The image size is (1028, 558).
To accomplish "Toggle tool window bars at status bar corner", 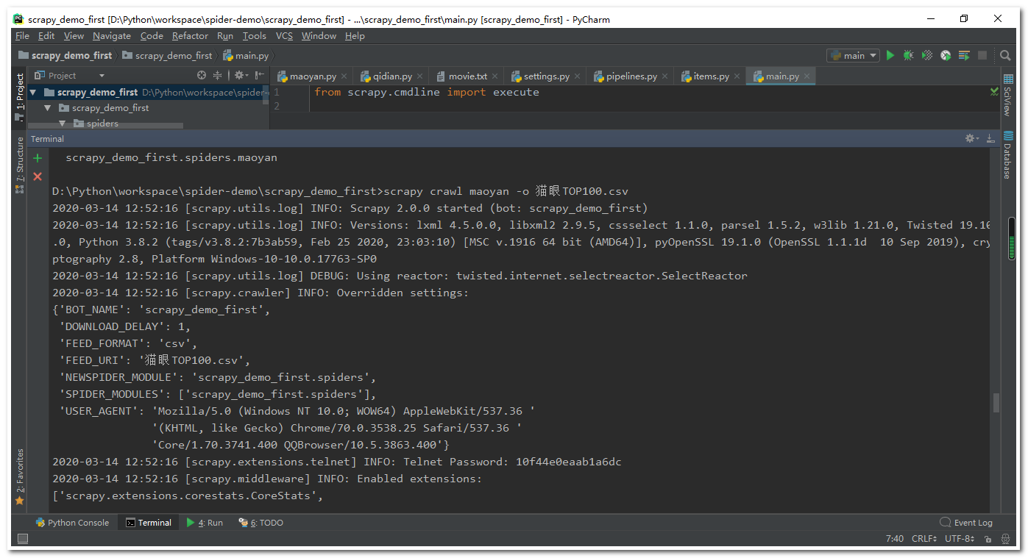I will [x=23, y=539].
